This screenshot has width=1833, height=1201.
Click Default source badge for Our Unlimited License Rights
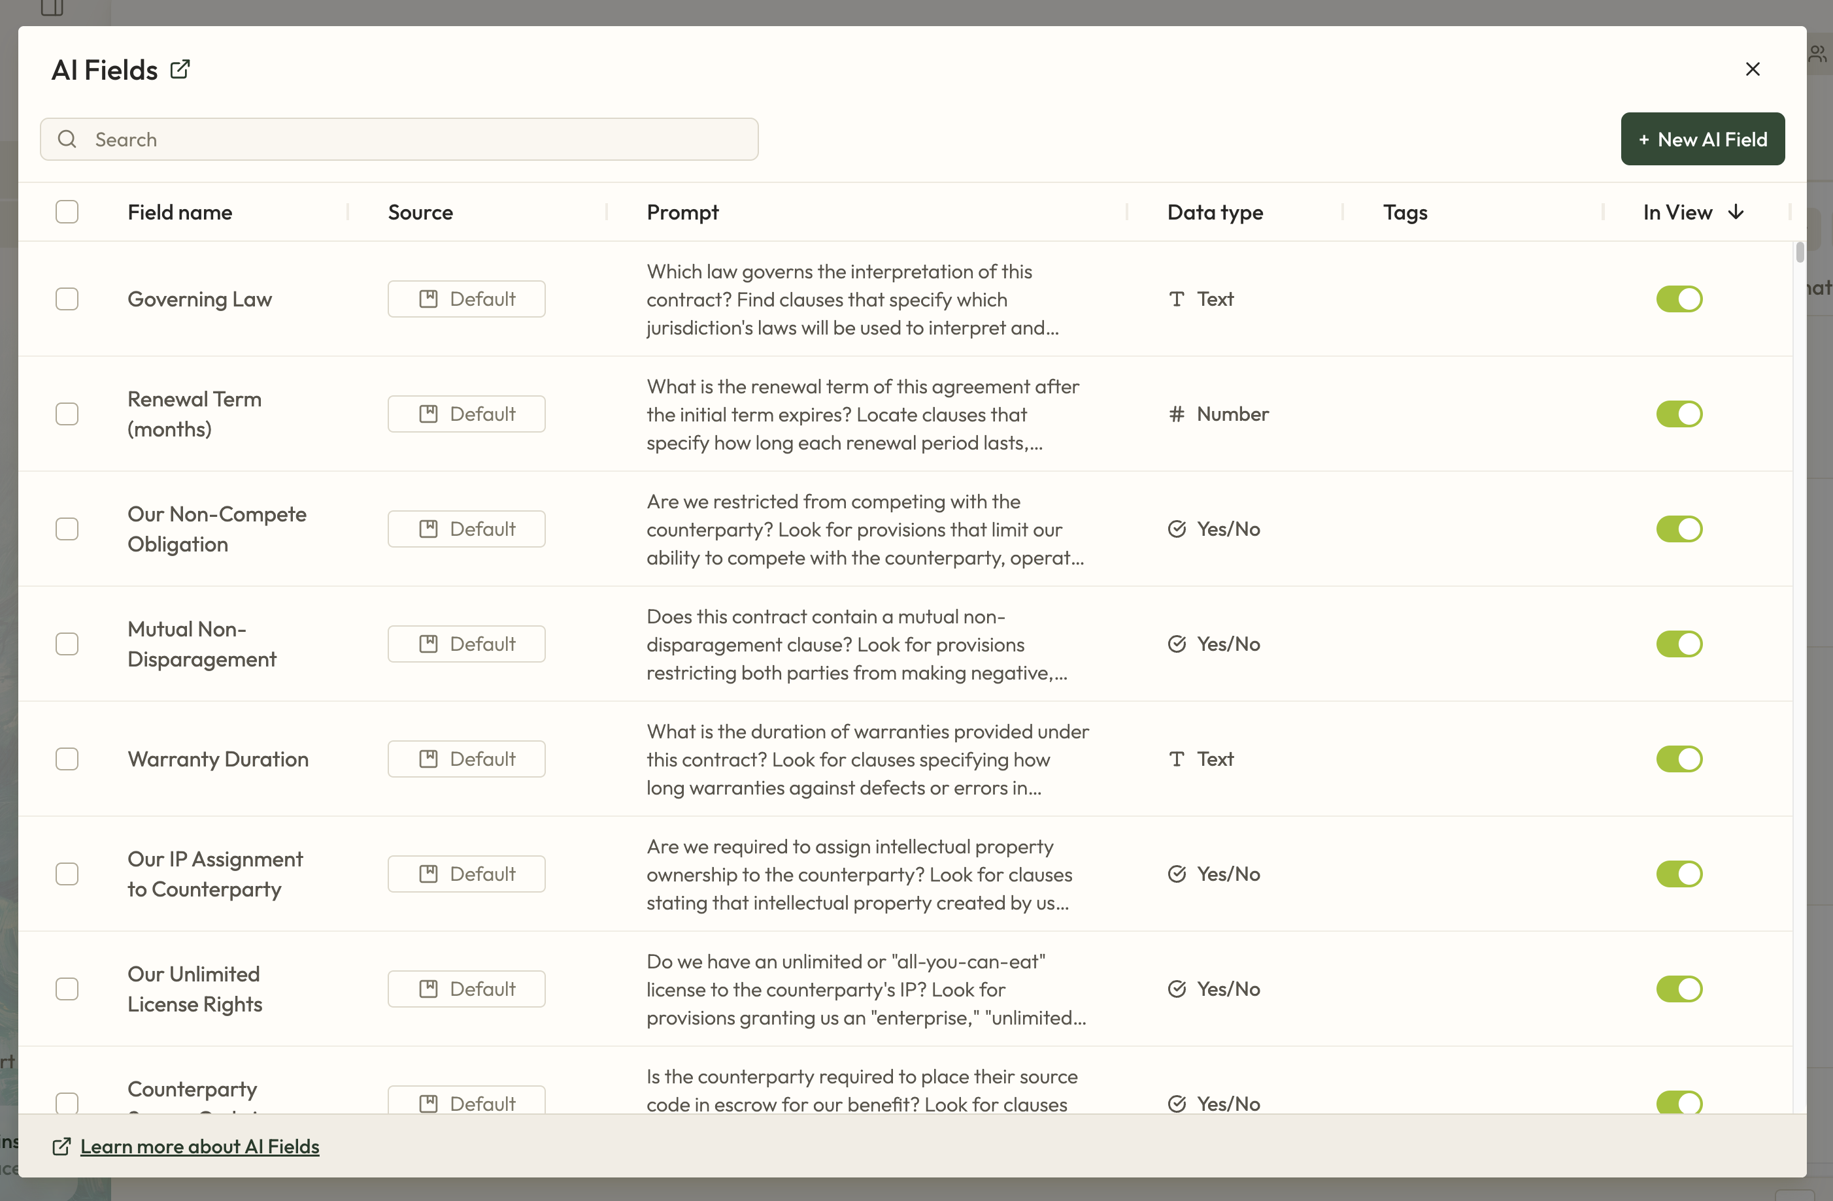click(466, 989)
